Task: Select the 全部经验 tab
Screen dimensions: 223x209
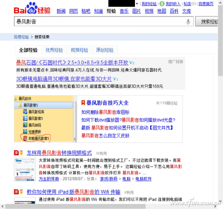Action: click(x=28, y=50)
